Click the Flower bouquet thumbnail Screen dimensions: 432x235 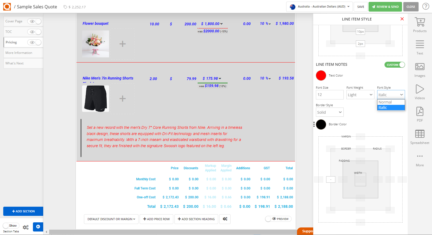(x=96, y=44)
